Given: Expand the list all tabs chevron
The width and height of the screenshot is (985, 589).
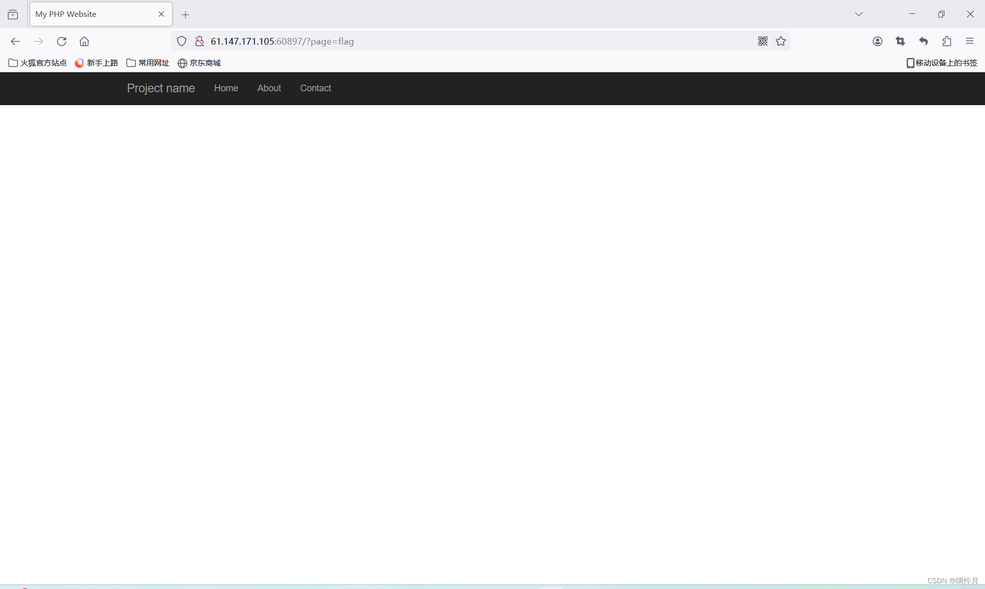Looking at the screenshot, I should point(859,14).
